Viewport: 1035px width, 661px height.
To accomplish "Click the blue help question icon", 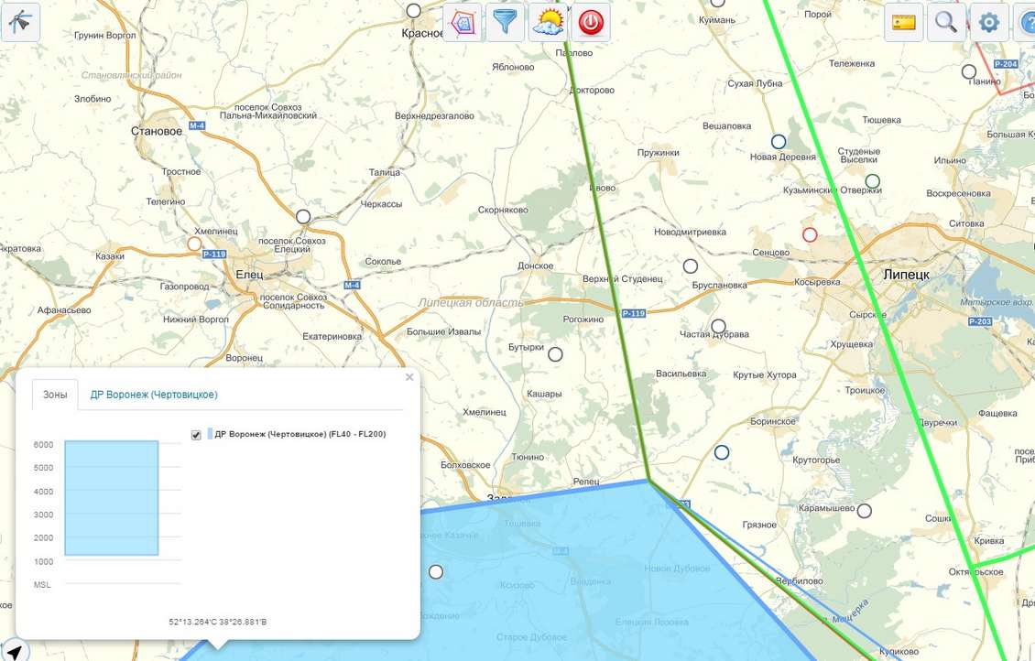I will coord(1027,22).
